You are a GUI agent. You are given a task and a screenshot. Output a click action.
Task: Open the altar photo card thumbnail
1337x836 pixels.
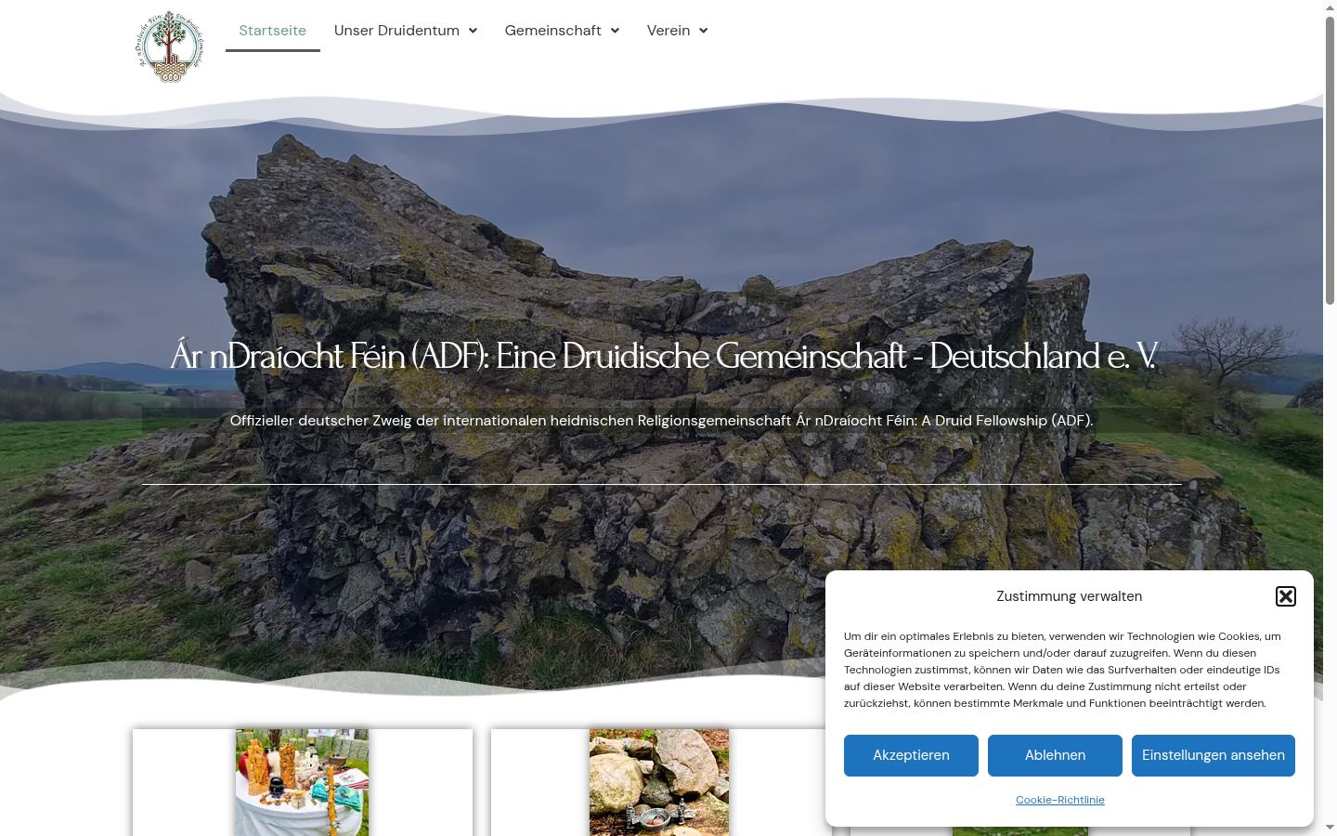pos(302,782)
